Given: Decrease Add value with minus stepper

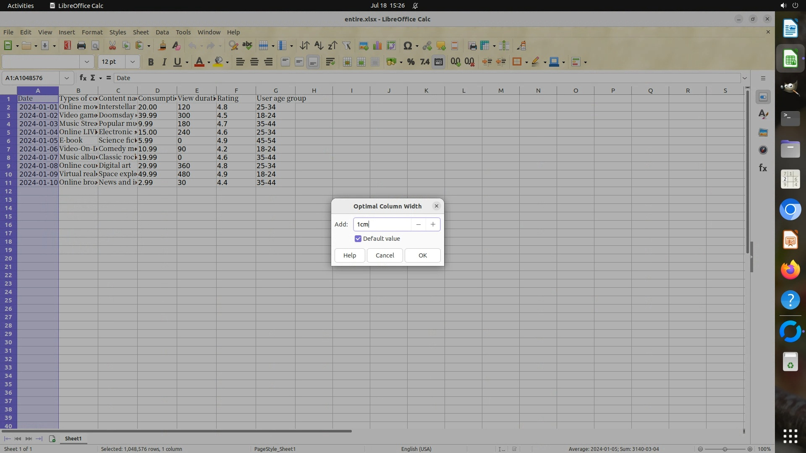Looking at the screenshot, I should coord(418,224).
